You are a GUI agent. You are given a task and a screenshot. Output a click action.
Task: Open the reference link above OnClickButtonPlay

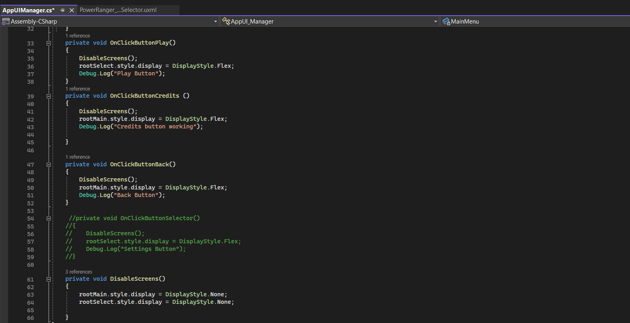[x=78, y=36]
